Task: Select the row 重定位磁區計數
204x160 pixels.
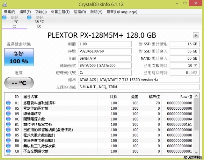Action: 99,108
